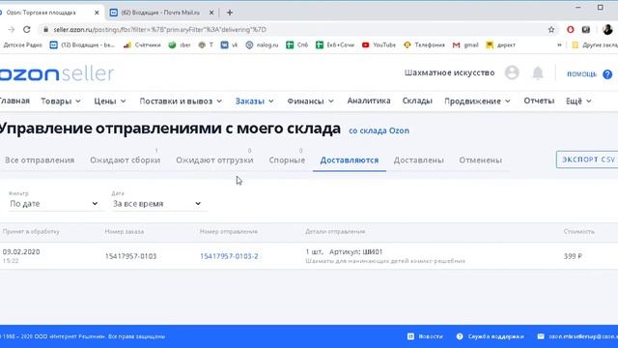Open Служба поддержки in the footer
The image size is (618, 348).
(x=491, y=336)
